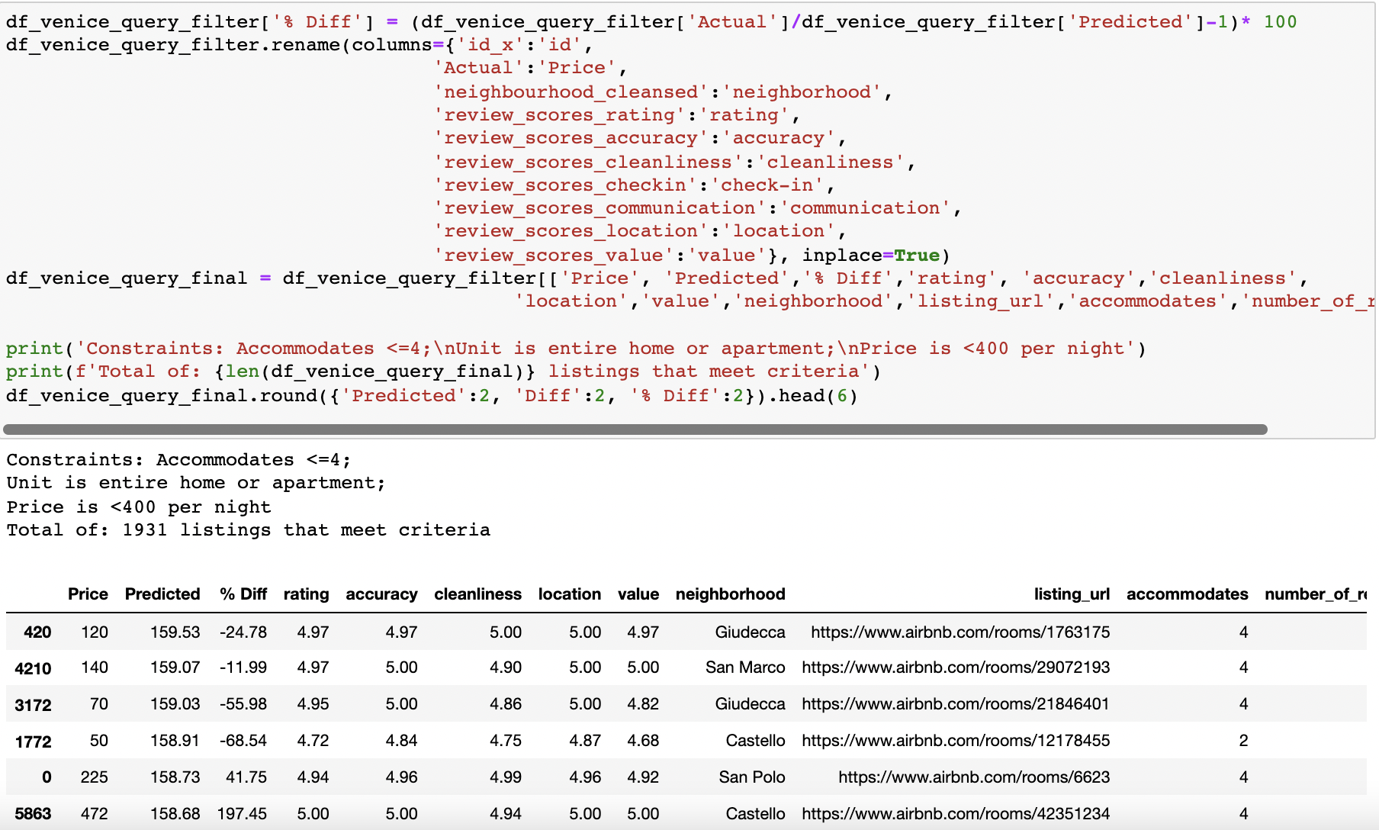Viewport: 1379px width, 830px height.
Task: Click output line 'Price is <400 per night'
Action: point(139,507)
